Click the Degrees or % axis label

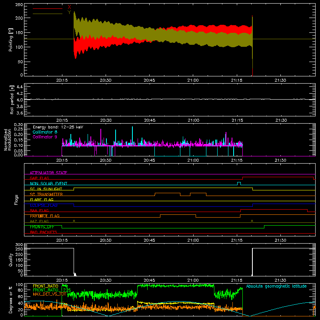pos(11,300)
